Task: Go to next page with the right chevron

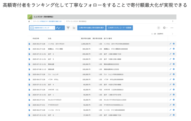Action: (173, 34)
